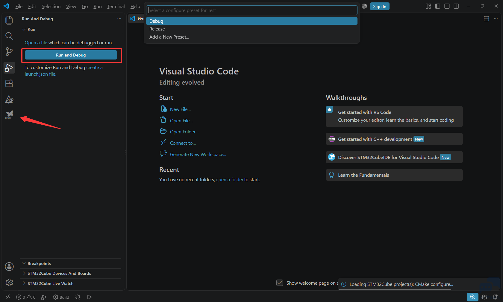Screen dimensions: 503x302
Task: Click Open File link
Action: [x=181, y=121]
